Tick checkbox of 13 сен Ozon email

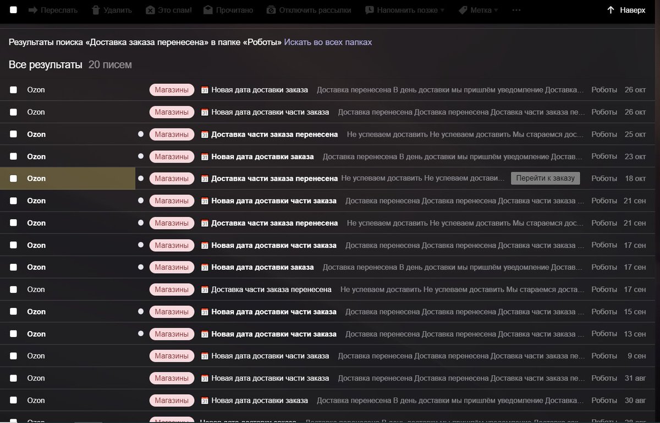click(x=13, y=334)
